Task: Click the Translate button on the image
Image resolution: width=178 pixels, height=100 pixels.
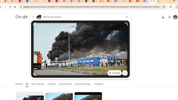Action: pyautogui.click(x=114, y=73)
